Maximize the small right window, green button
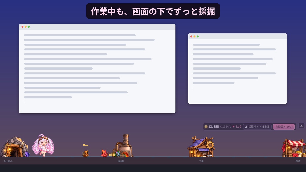The image size is (306, 172). pyautogui.click(x=198, y=36)
